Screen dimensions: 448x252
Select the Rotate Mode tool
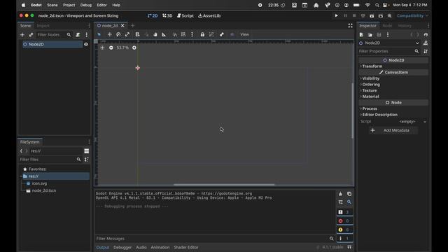[118, 34]
